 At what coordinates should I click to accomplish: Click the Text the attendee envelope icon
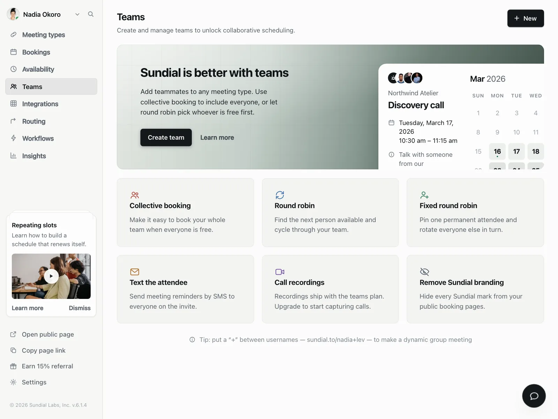[135, 272]
